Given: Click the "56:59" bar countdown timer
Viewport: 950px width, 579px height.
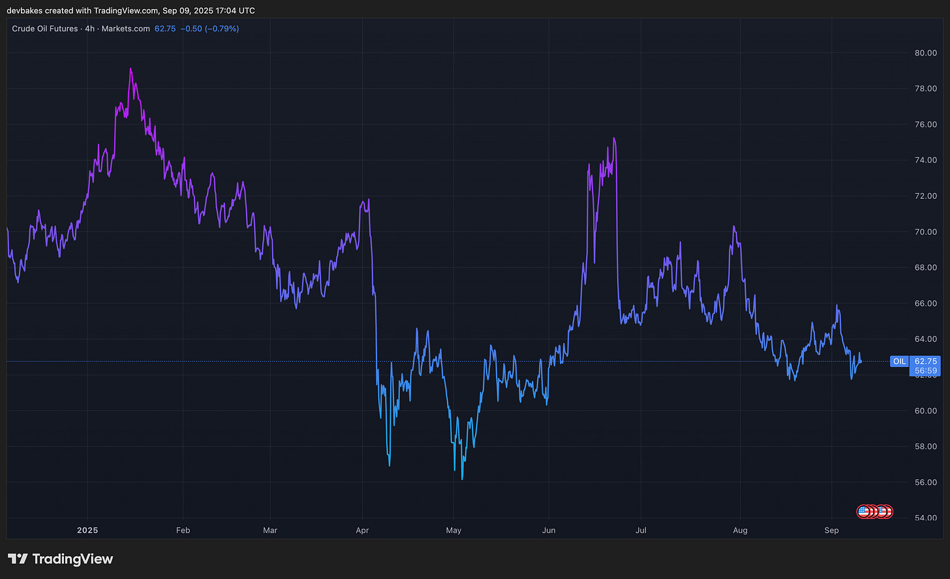Looking at the screenshot, I should (x=926, y=371).
